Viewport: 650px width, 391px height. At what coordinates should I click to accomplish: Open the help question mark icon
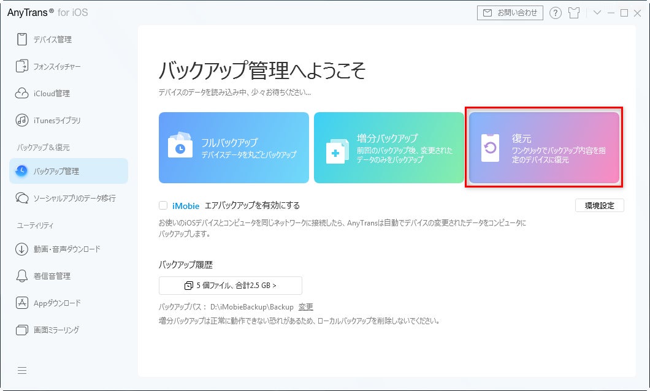coord(556,13)
